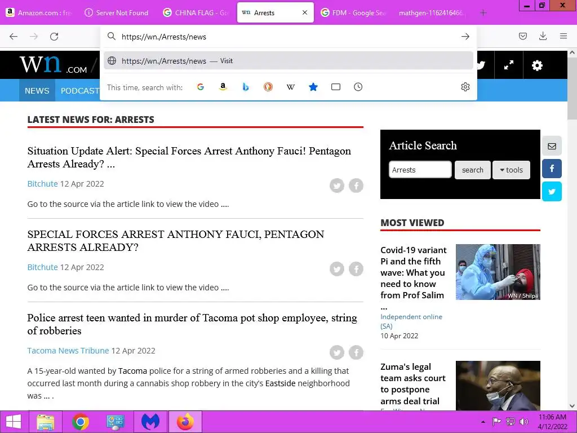Switch to the CHINA FLAG Google tab

[x=196, y=12]
